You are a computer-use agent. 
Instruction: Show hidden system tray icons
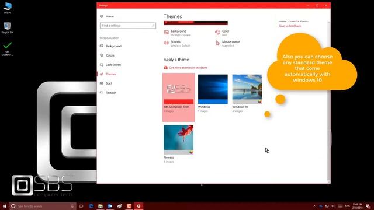(314, 206)
